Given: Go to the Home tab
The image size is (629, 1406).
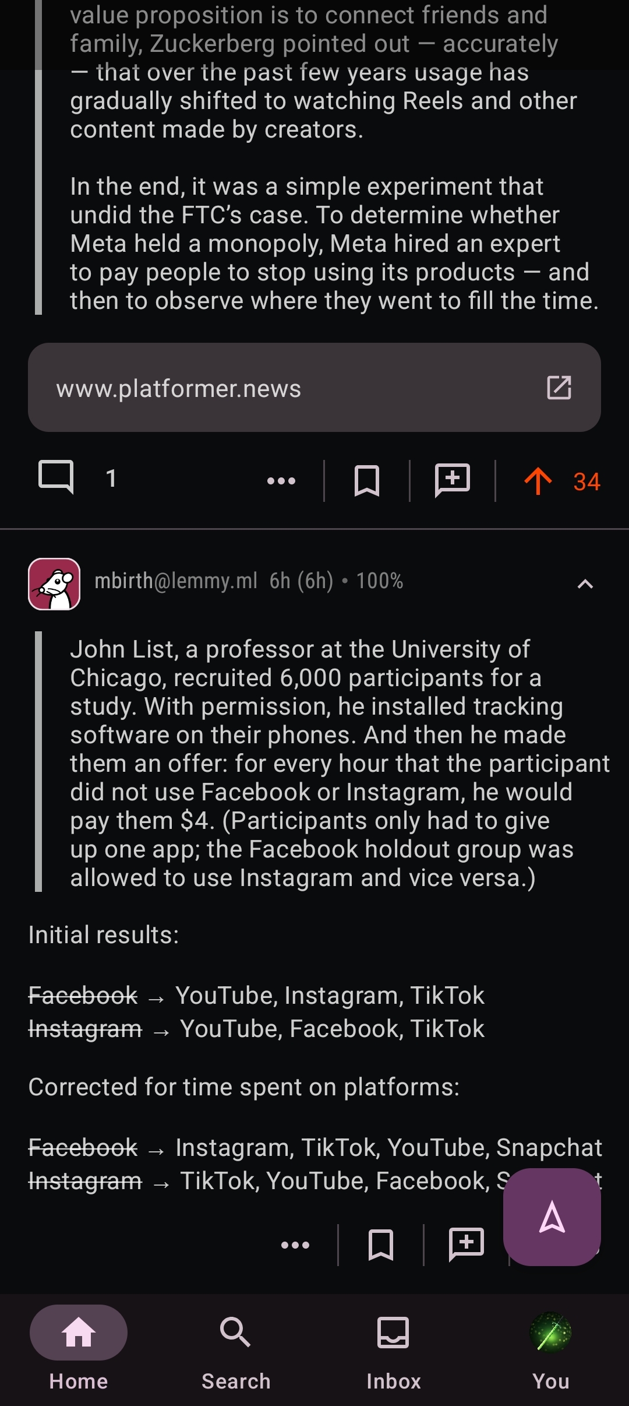Looking at the screenshot, I should pyautogui.click(x=79, y=1347).
